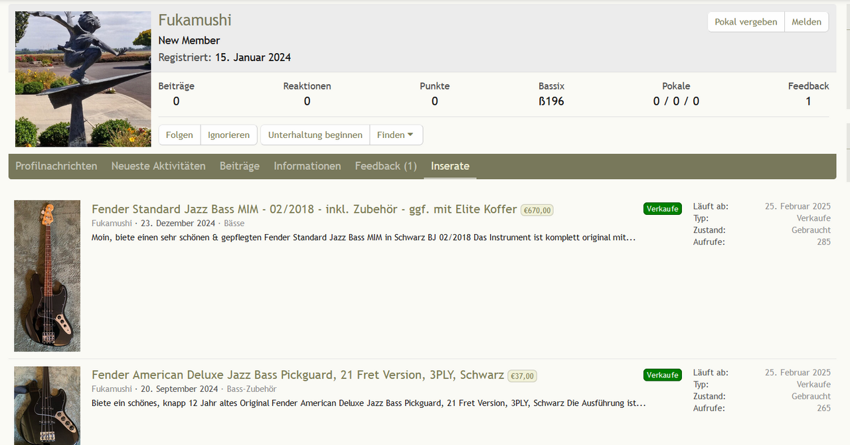This screenshot has width=850, height=445.
Task: Open Fukamushi's profile avatar image
Action: 83,79
